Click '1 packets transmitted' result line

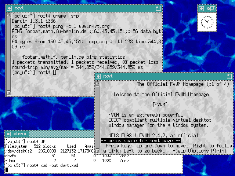(x=85, y=62)
